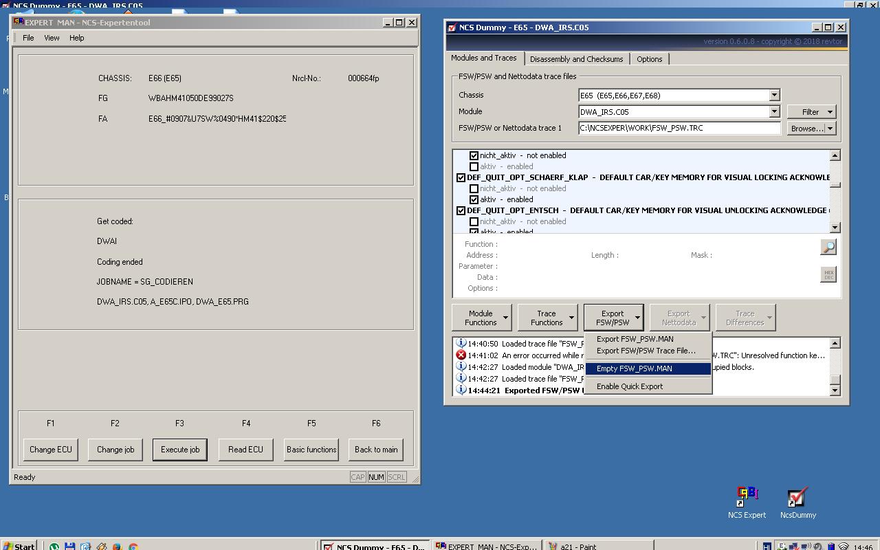Open the NCS Expert desktop shortcut
This screenshot has height=550, width=880.
747,503
